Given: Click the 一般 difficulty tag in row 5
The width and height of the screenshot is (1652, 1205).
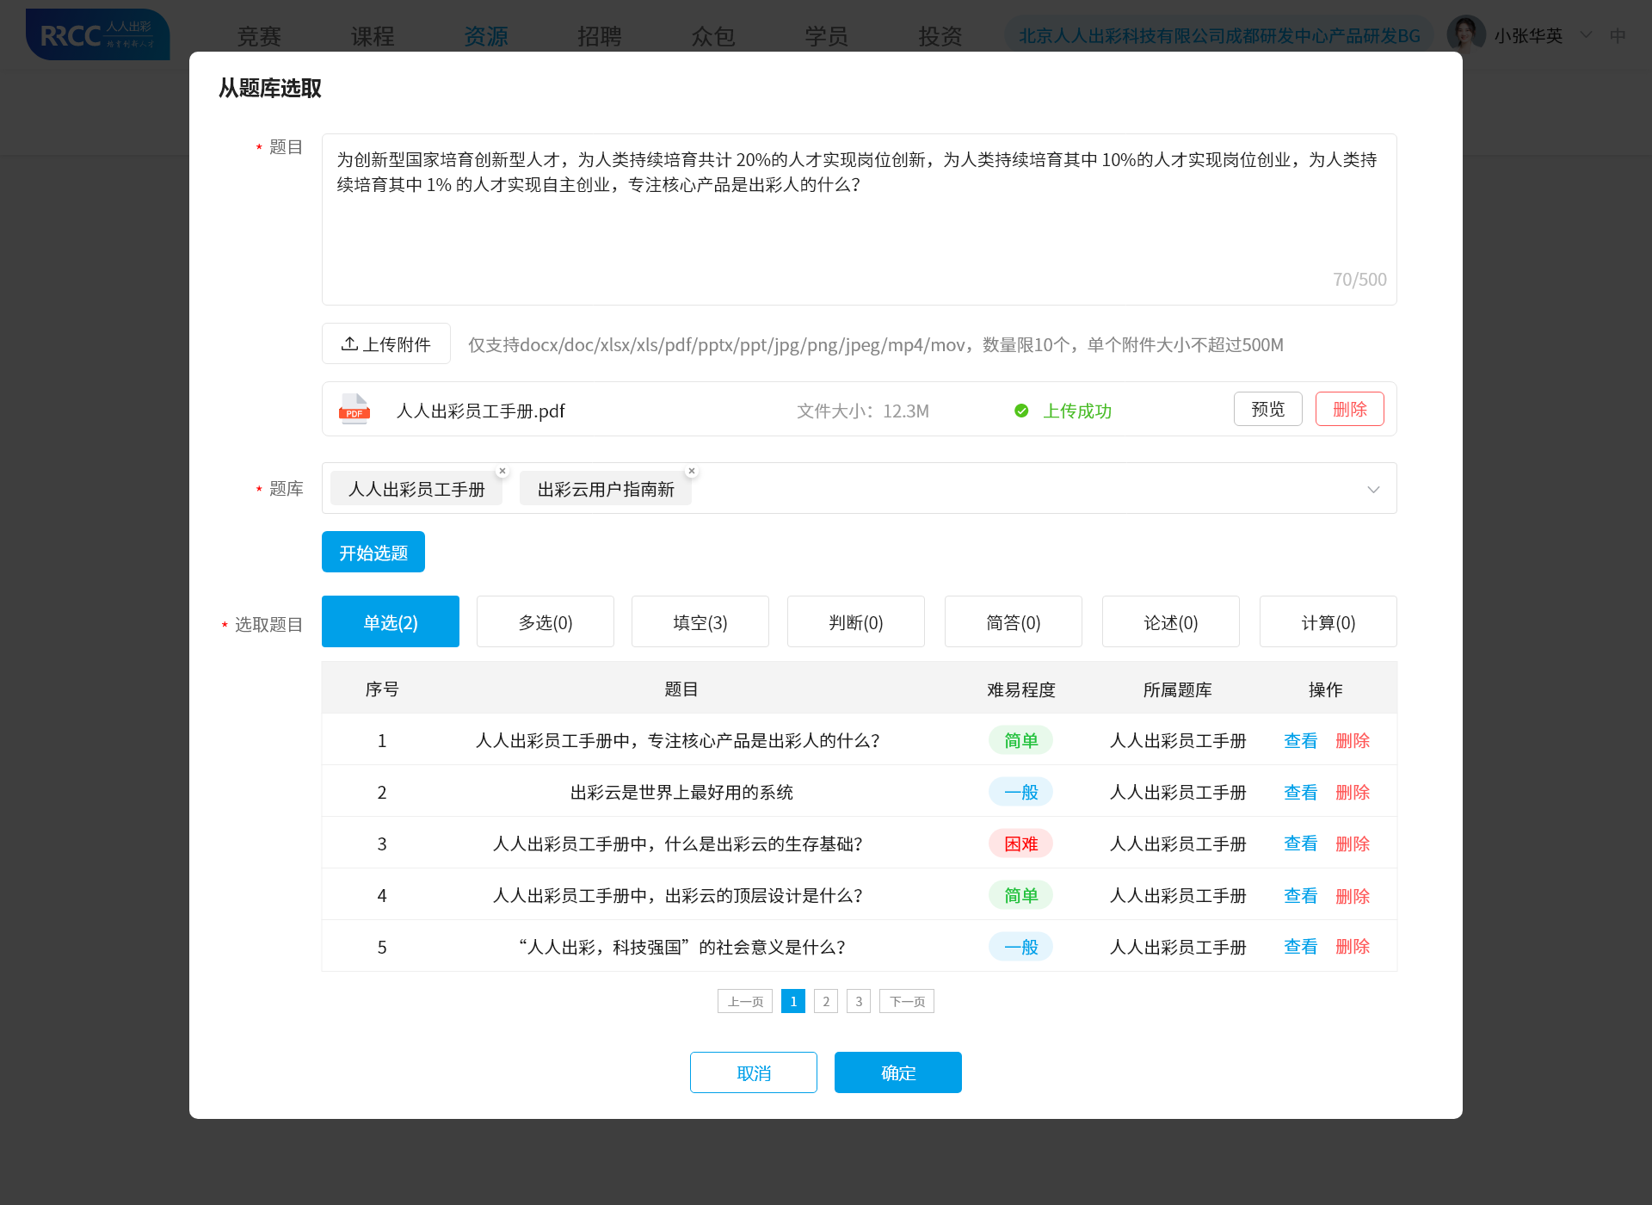Looking at the screenshot, I should (x=1021, y=947).
